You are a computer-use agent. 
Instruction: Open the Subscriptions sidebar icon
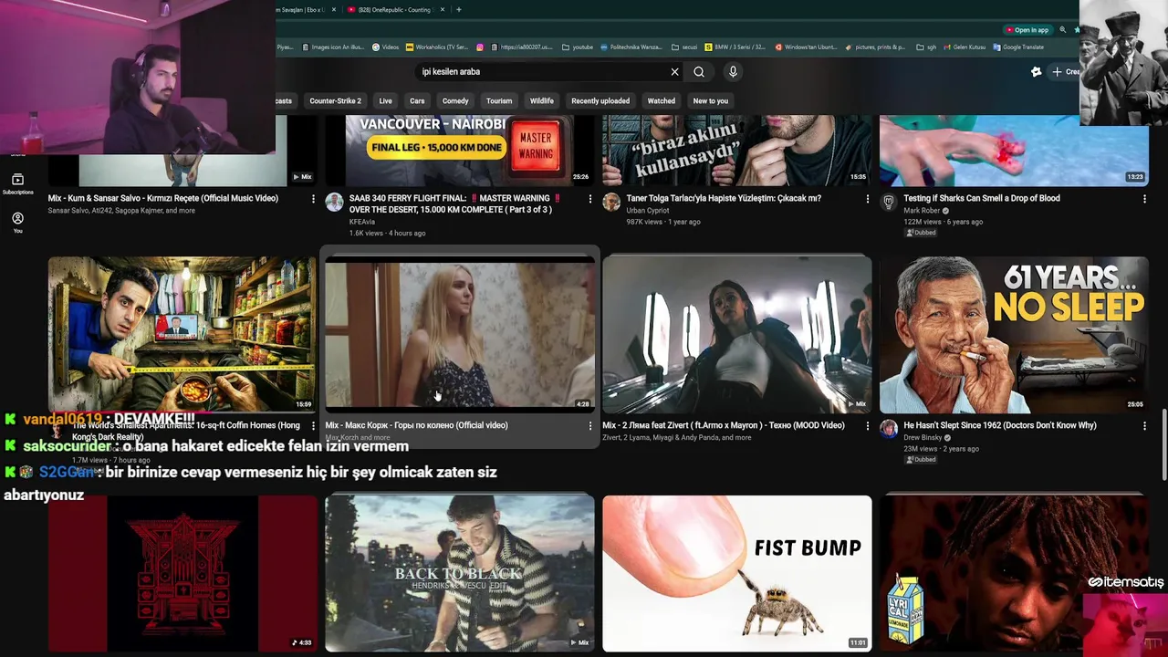coord(17,183)
